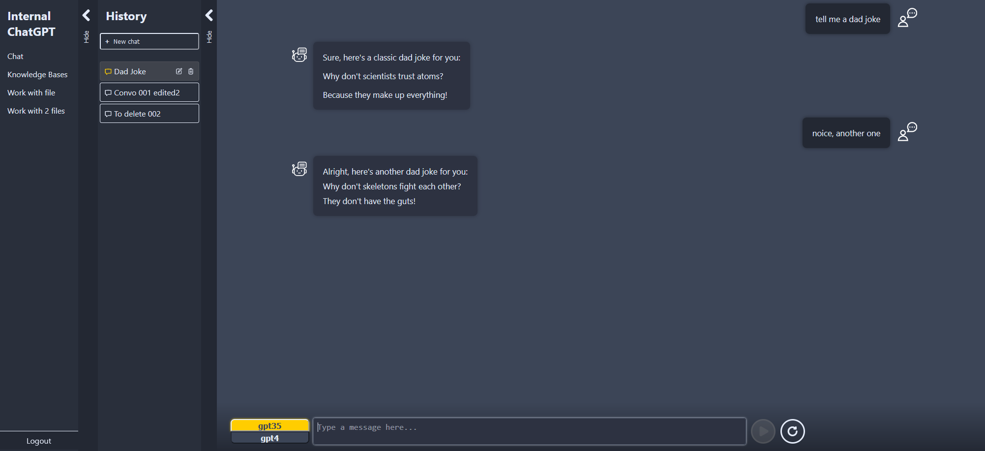Click the edit icon on Dad Joke chat
Image resolution: width=985 pixels, height=451 pixels.
(179, 71)
